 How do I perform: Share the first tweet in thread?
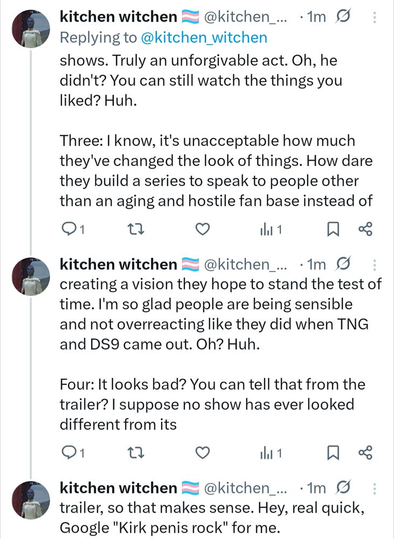[x=365, y=230]
